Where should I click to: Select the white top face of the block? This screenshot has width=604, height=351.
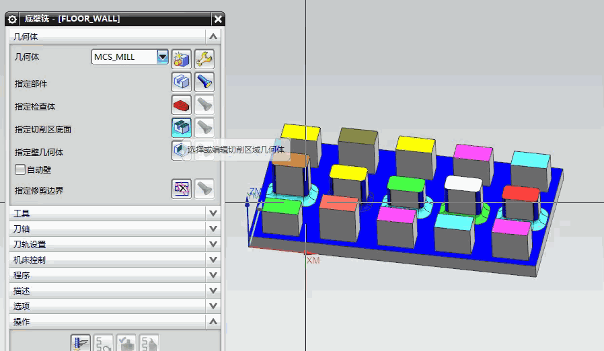coord(463,184)
